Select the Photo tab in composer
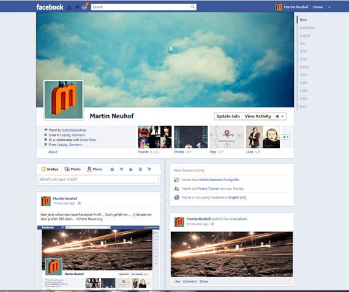This screenshot has height=292, width=349. [x=73, y=169]
